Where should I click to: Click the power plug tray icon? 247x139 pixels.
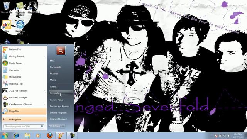click(x=220, y=136)
